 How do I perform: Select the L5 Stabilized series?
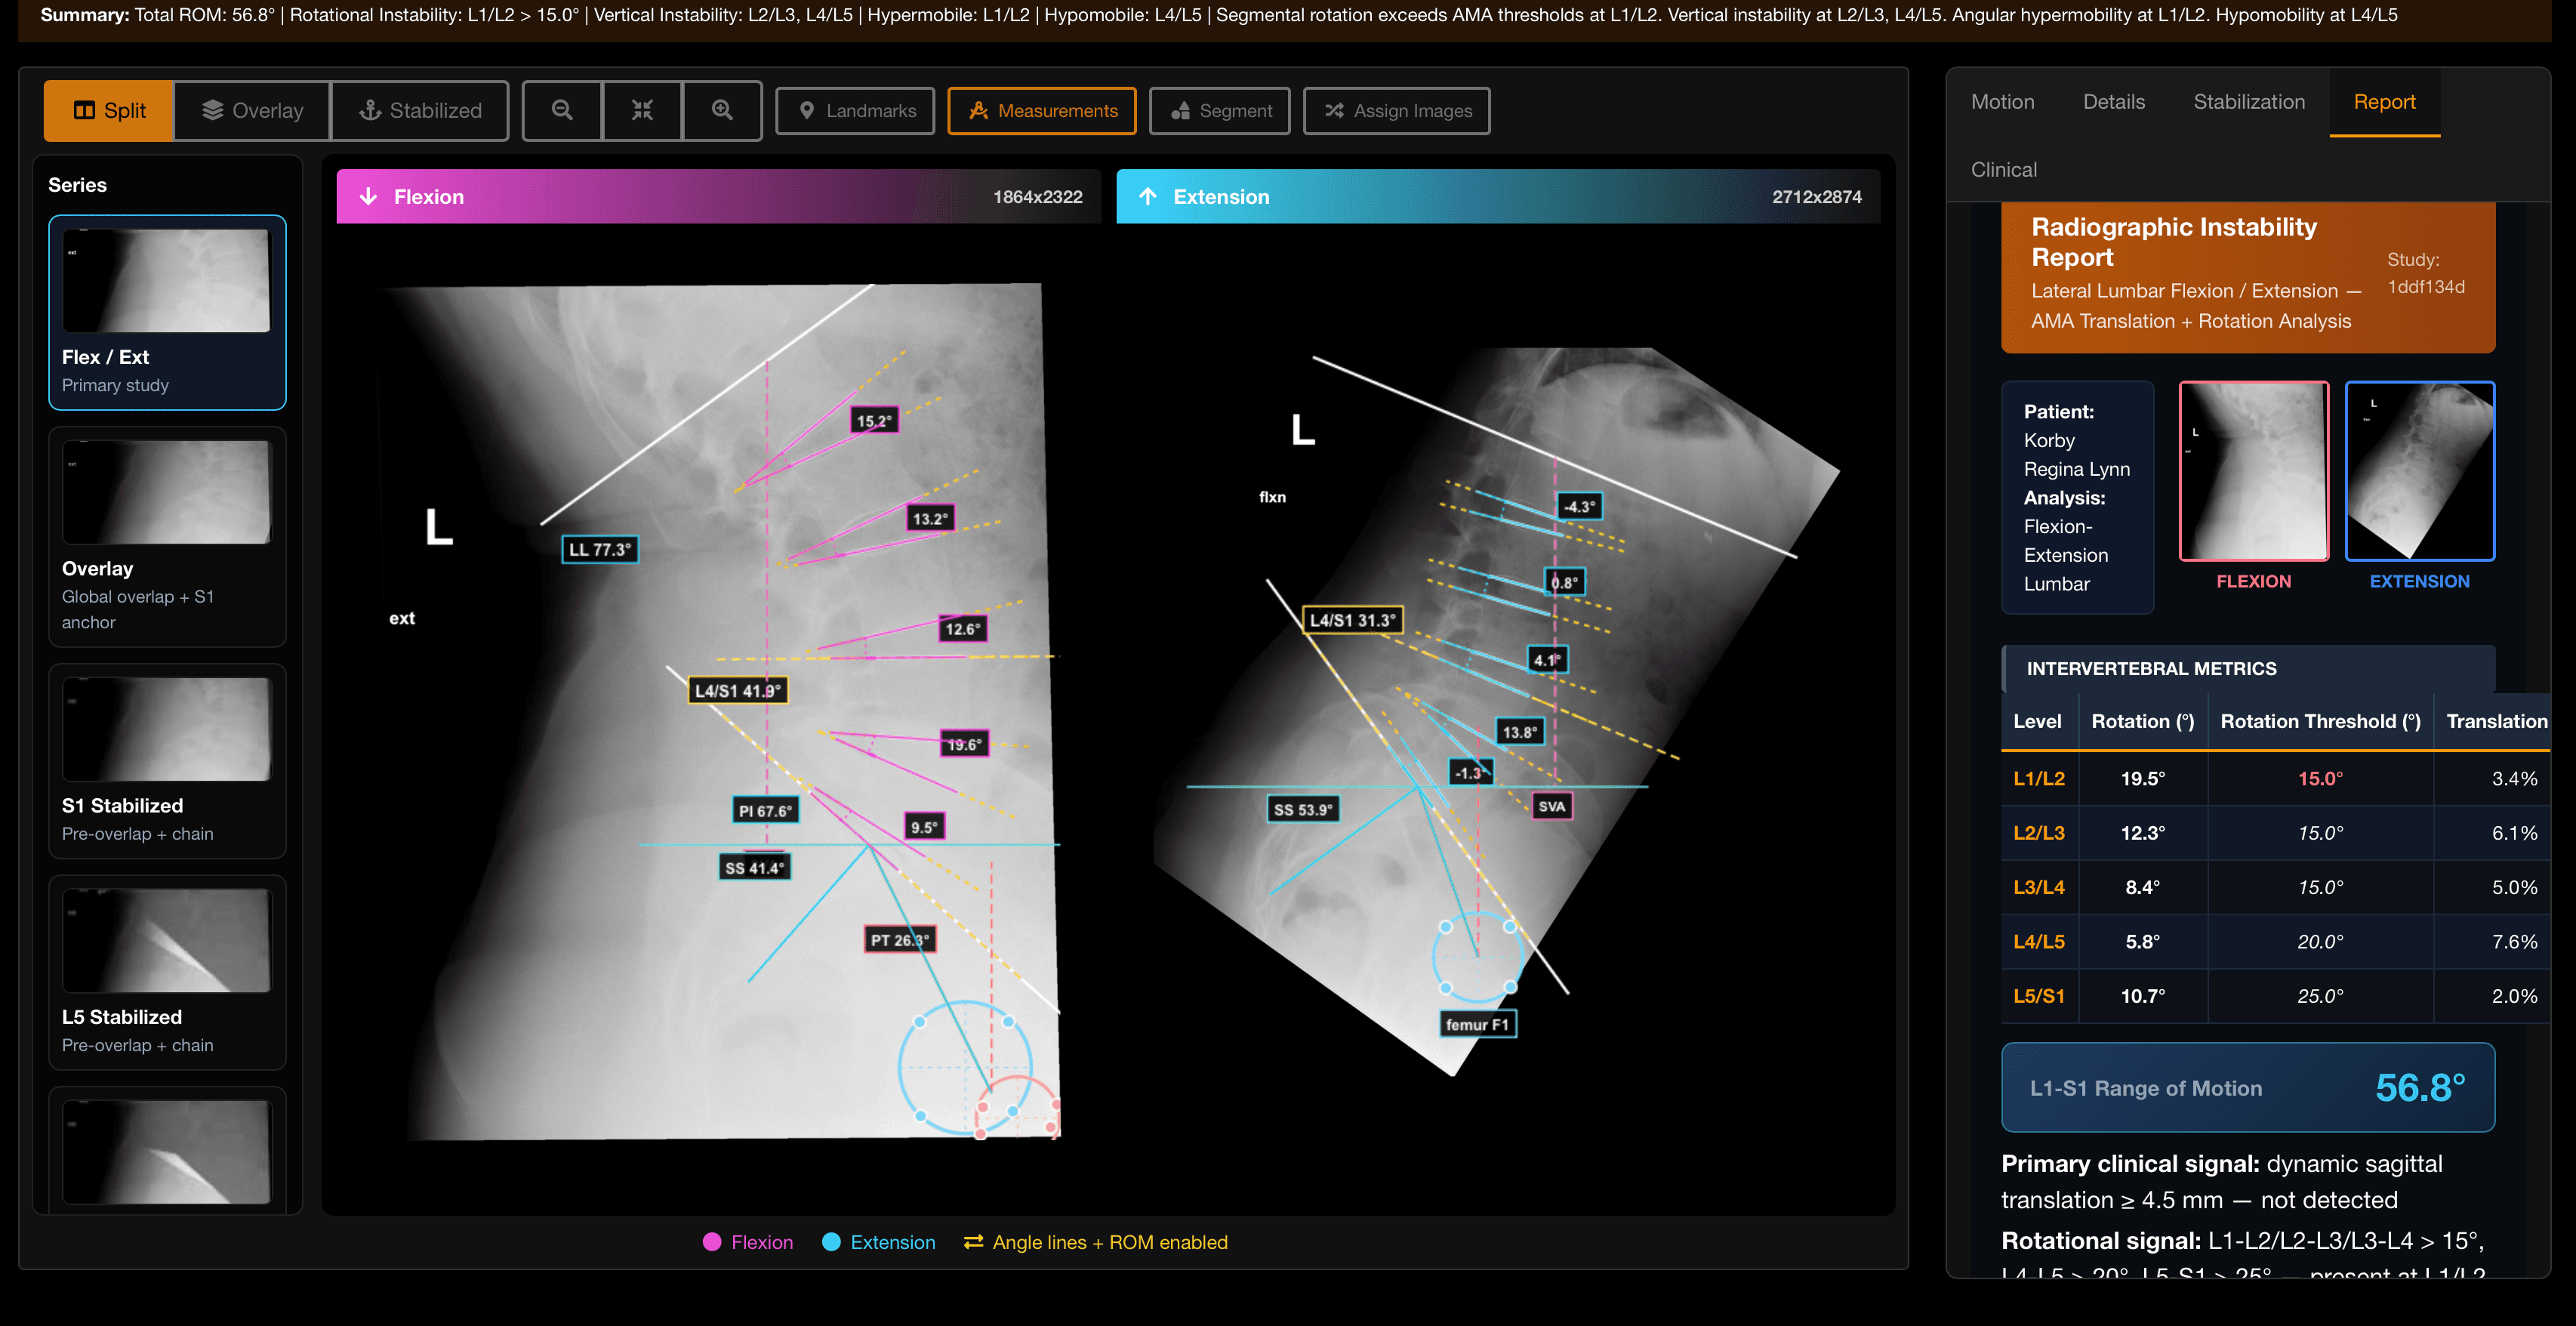pyautogui.click(x=167, y=973)
